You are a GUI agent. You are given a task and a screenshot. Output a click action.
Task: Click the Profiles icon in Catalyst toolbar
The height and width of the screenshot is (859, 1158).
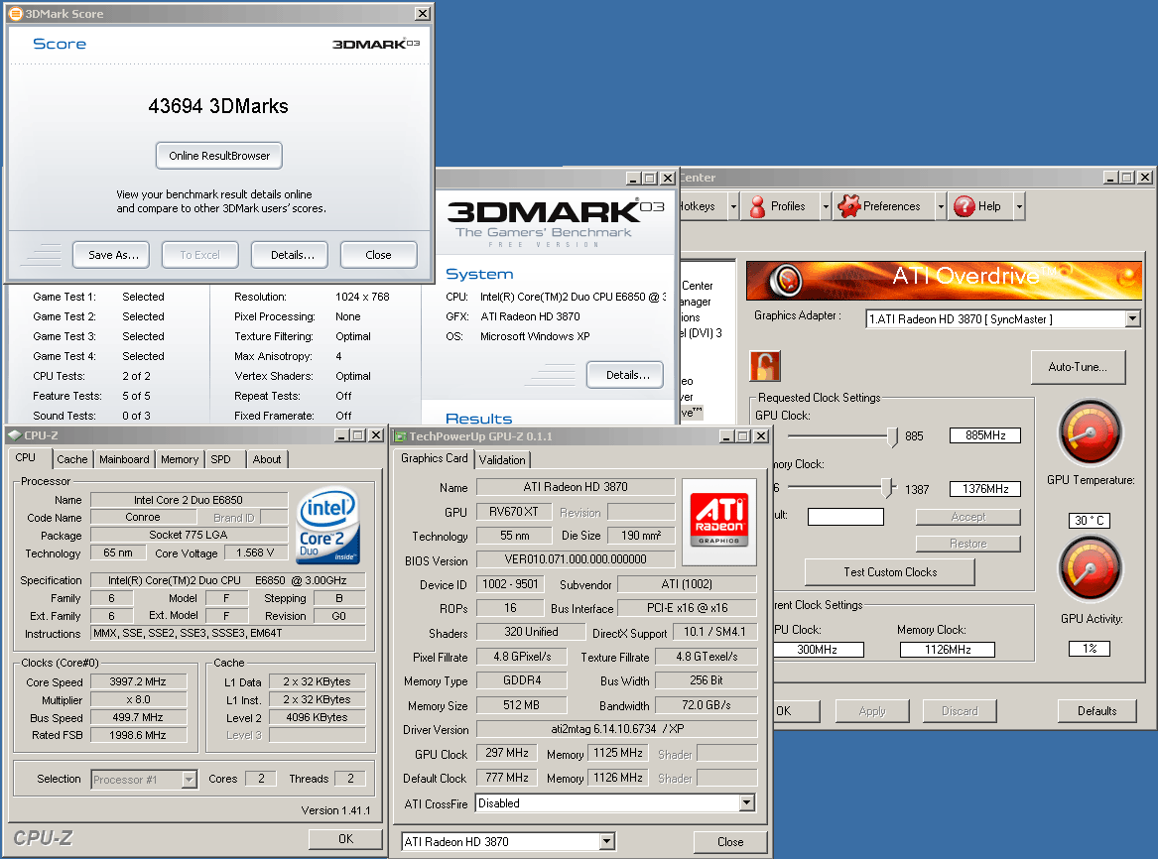(x=757, y=206)
